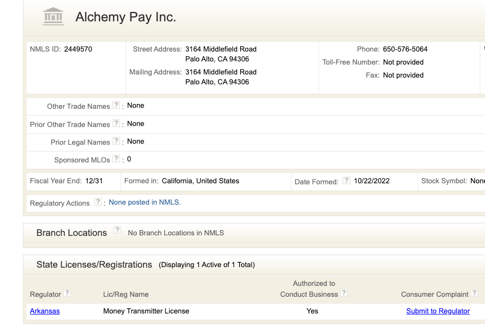Open the None posted in NMLS link

pyautogui.click(x=144, y=203)
